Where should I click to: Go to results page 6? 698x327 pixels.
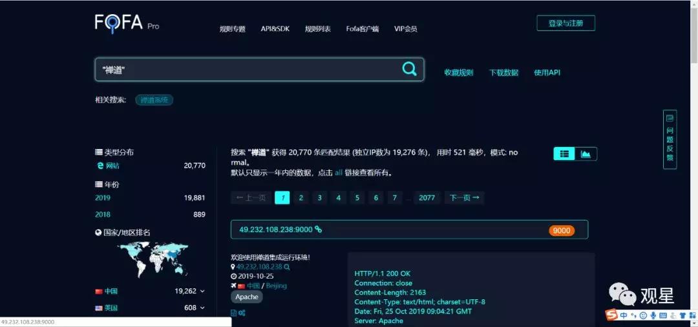[x=375, y=198]
